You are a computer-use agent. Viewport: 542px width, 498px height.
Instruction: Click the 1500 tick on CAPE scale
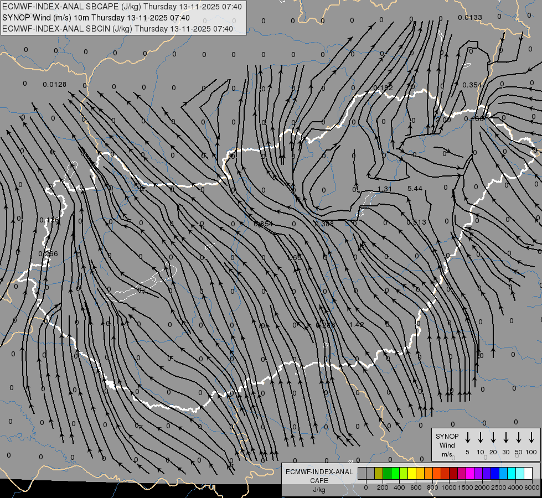tap(466, 487)
